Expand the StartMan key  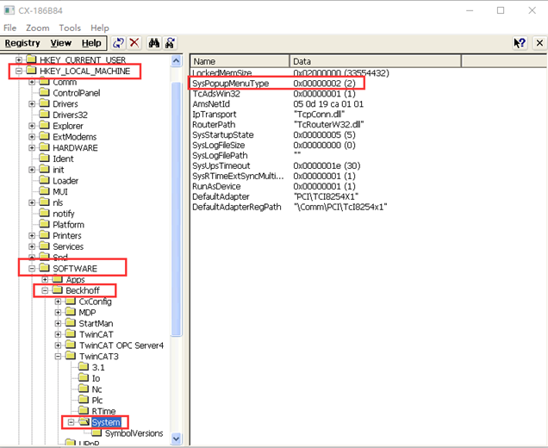tap(58, 324)
